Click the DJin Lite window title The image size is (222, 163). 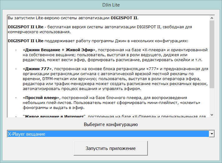point(111,5)
